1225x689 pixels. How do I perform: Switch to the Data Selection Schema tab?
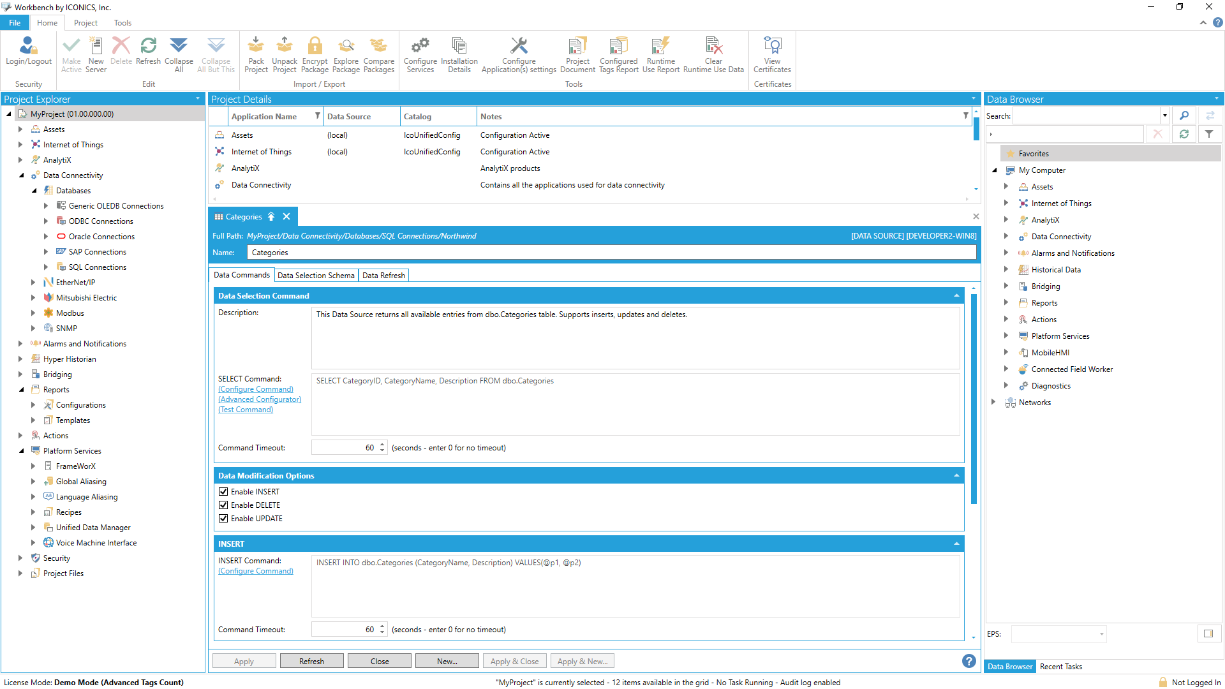[316, 276]
